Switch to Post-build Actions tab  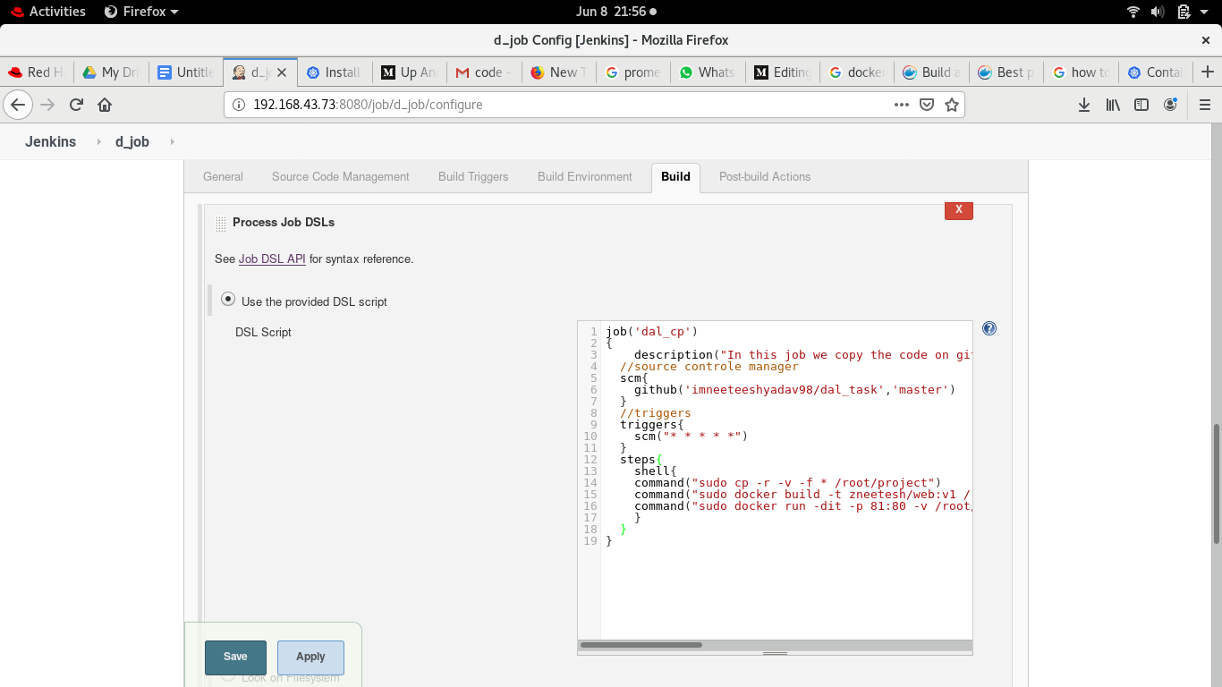pos(765,177)
